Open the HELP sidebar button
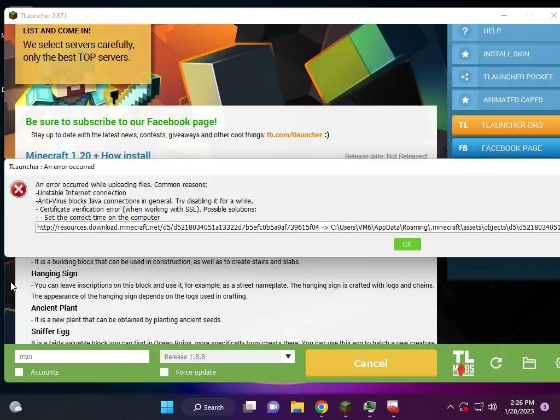 click(506, 31)
